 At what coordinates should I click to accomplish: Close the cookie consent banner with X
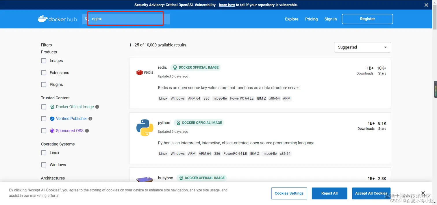423,193
